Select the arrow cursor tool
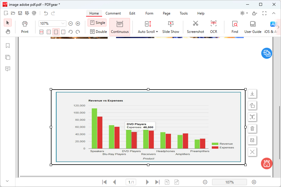 (8, 23)
